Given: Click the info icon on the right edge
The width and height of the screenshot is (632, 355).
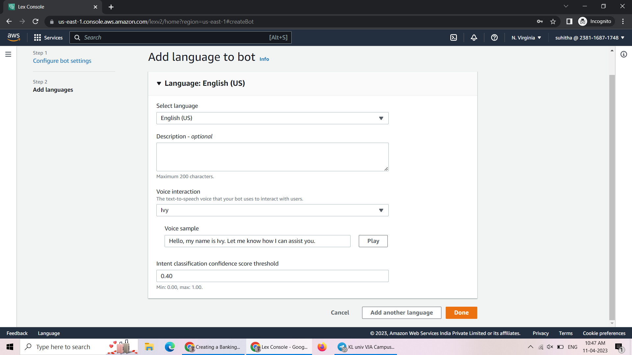Looking at the screenshot, I should [624, 54].
